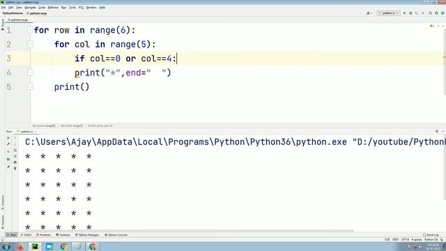Viewport: 446px width, 251px height.
Task: Open the Tools menu
Action: click(x=72, y=8)
